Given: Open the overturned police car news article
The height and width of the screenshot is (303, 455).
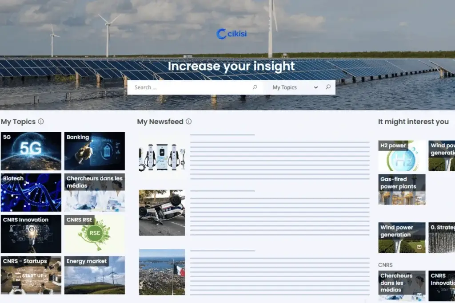Looking at the screenshot, I should [162, 213].
